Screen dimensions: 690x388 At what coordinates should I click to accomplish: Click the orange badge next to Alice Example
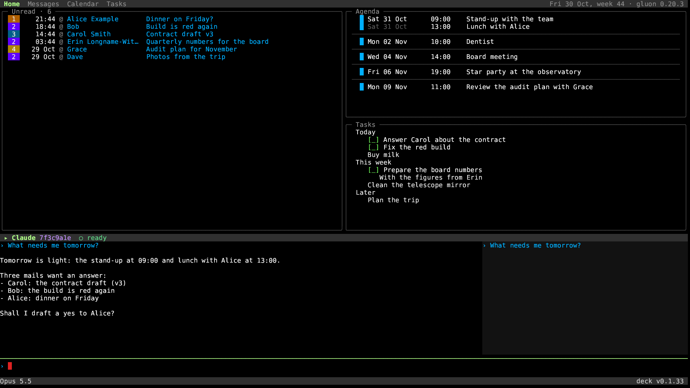pyautogui.click(x=14, y=19)
